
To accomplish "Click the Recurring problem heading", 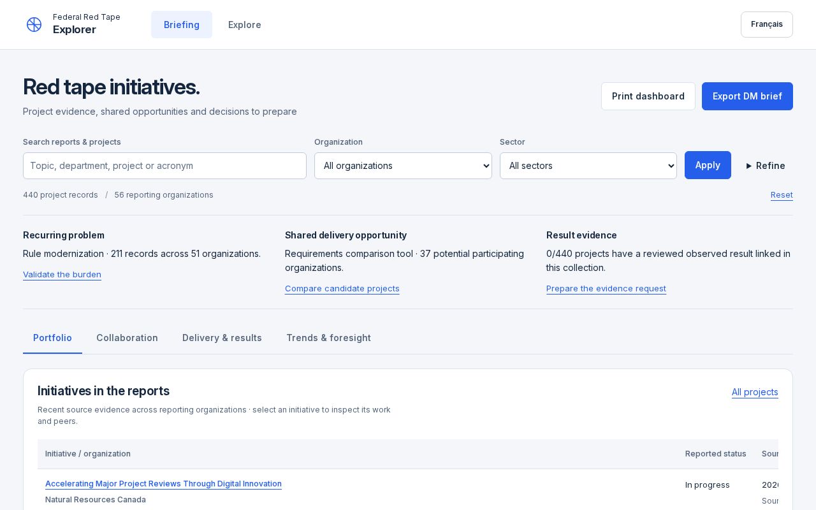I will pos(64,235).
